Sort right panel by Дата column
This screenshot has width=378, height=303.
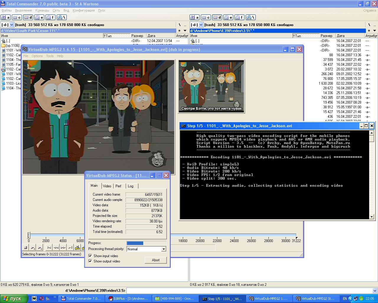(350, 36)
